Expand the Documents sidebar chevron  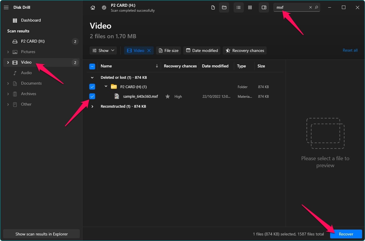point(8,83)
